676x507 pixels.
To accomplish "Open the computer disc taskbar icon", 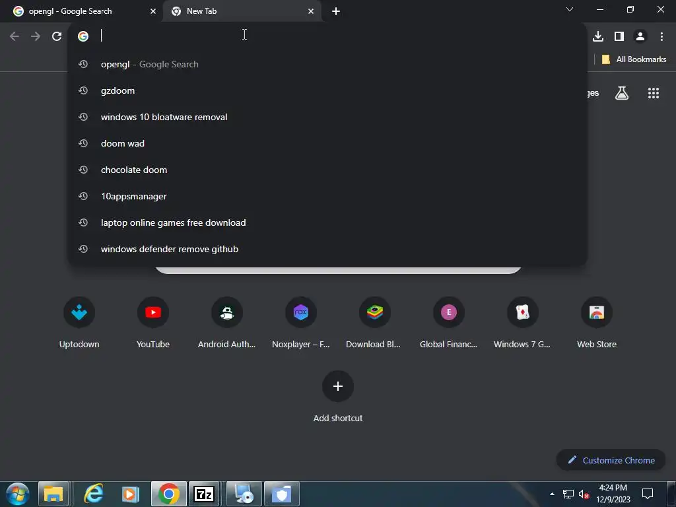I will click(x=244, y=494).
